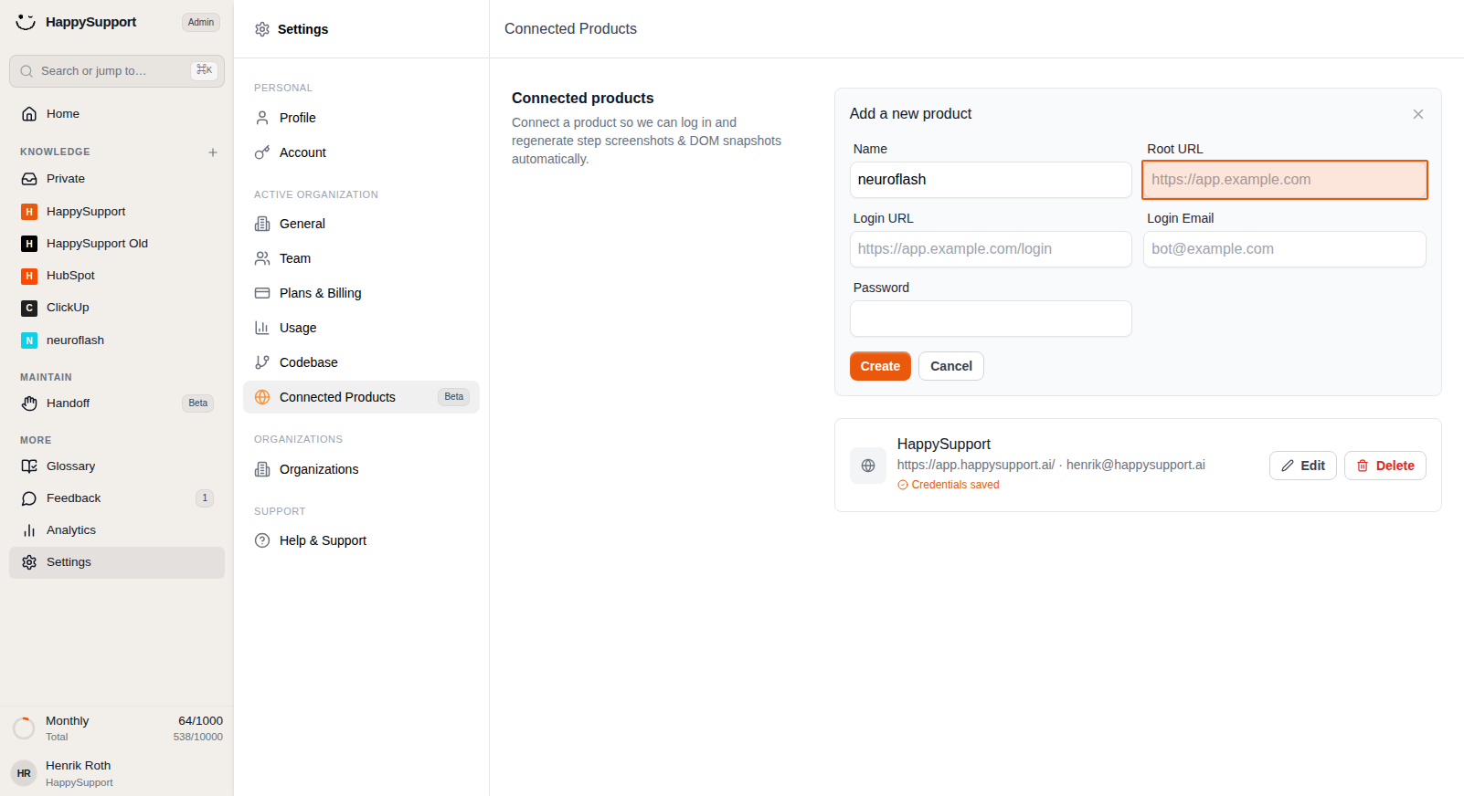This screenshot has height=796, width=1464.
Task: Click the 64/1000 monthly usage count
Action: 200,721
